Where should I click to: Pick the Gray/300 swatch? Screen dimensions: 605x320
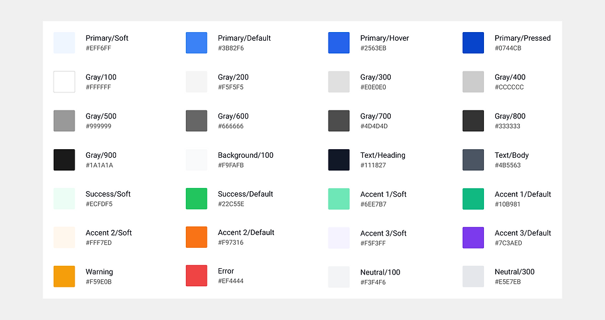(339, 82)
